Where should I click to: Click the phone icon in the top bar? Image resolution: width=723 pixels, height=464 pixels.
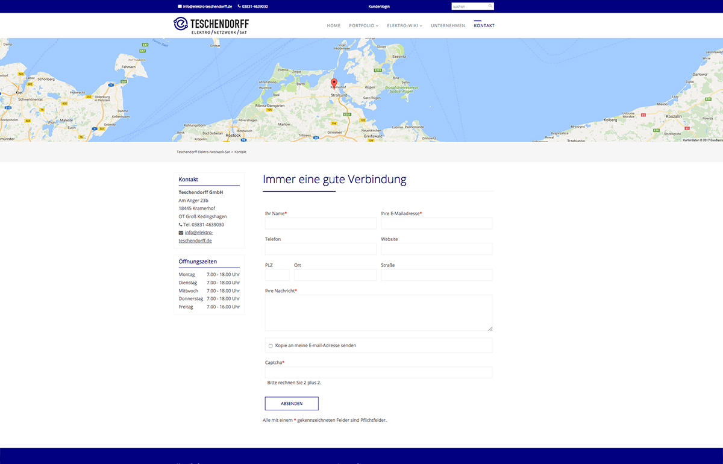coord(239,6)
